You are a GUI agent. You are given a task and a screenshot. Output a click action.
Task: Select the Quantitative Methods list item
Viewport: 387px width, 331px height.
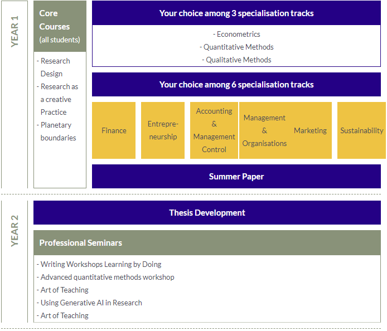tap(236, 47)
